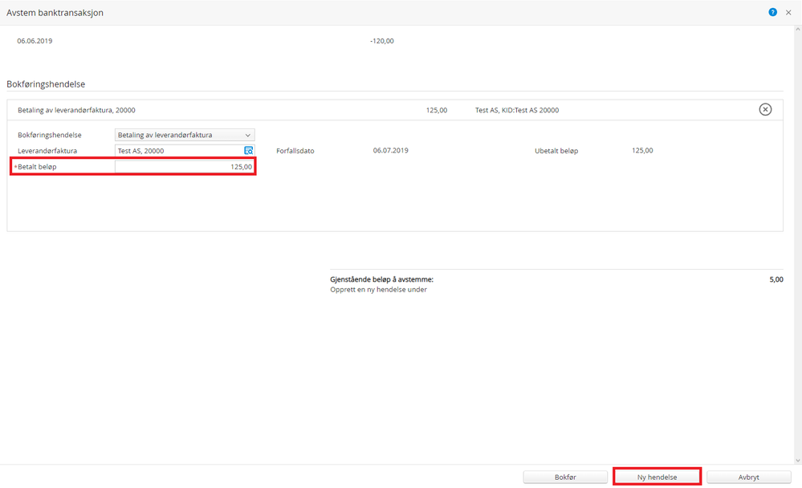Select the transaction amount -120,00
This screenshot has width=802, height=488.
coord(382,41)
